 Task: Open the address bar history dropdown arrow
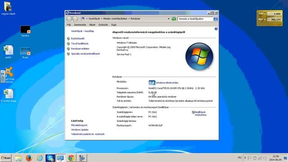pyautogui.click(x=168, y=19)
